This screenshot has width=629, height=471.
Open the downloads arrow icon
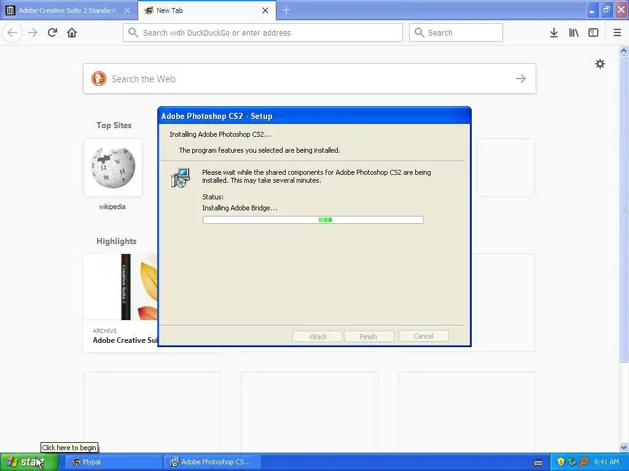(554, 33)
